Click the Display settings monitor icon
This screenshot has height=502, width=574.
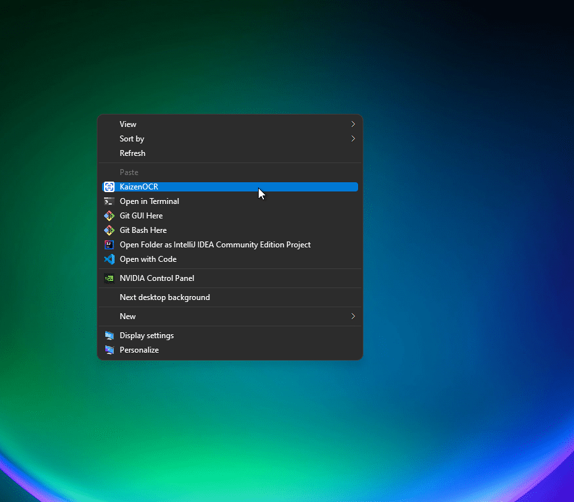click(109, 336)
